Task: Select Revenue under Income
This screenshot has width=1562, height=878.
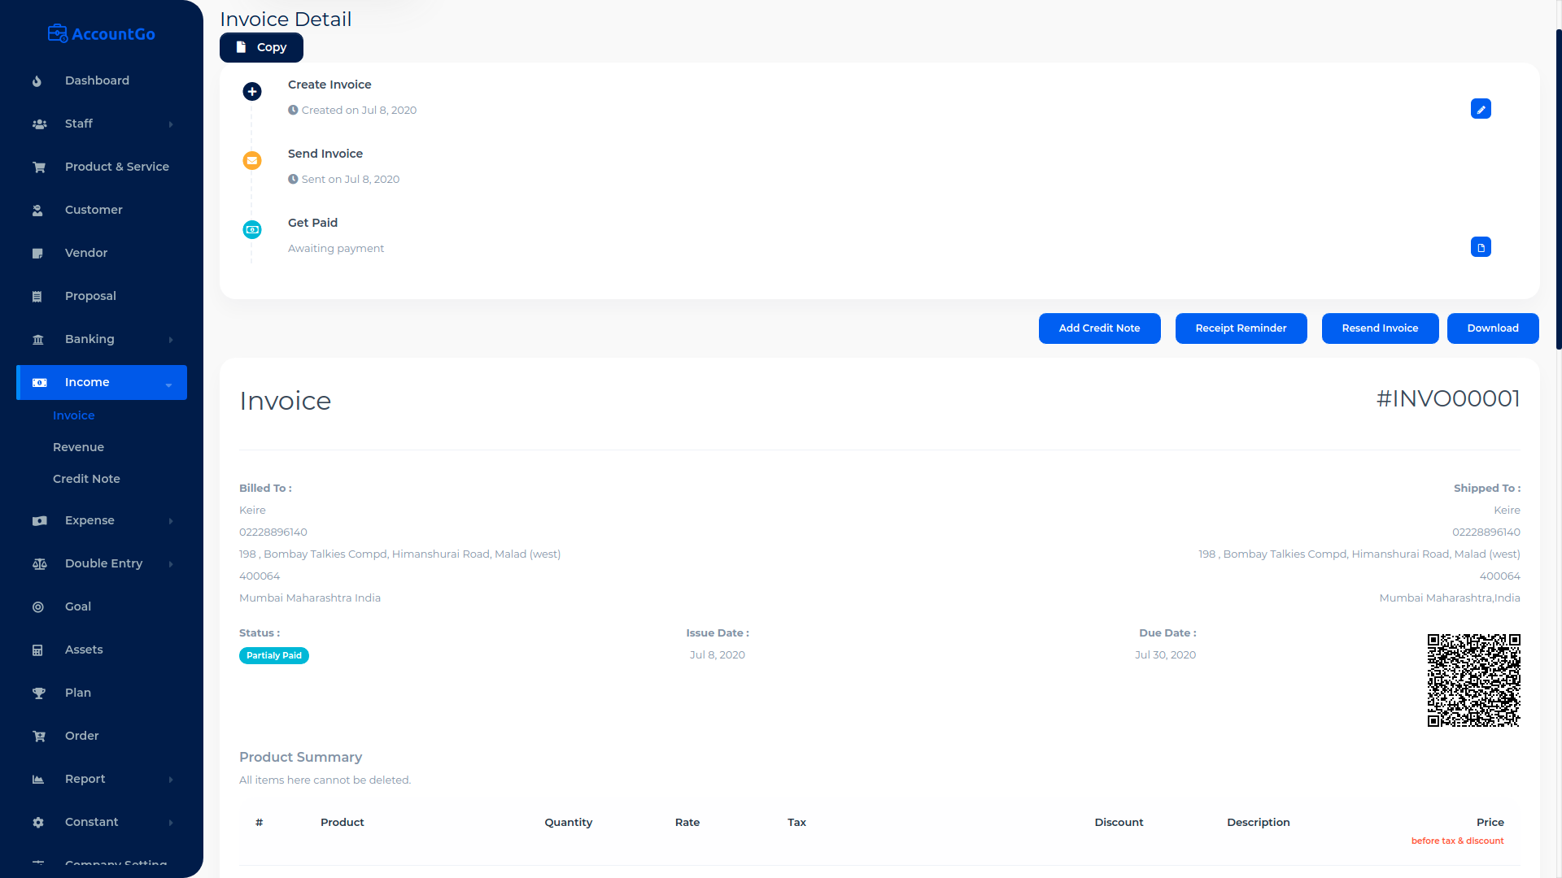Action: [78, 447]
